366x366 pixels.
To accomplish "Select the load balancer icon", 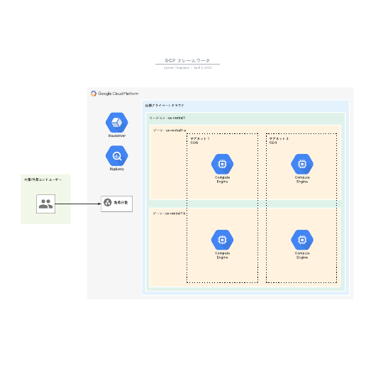I will pos(108,202).
